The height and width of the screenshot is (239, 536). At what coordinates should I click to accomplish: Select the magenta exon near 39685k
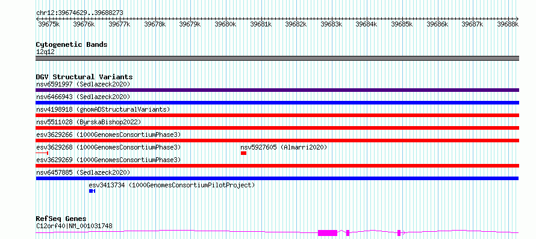[399, 233]
